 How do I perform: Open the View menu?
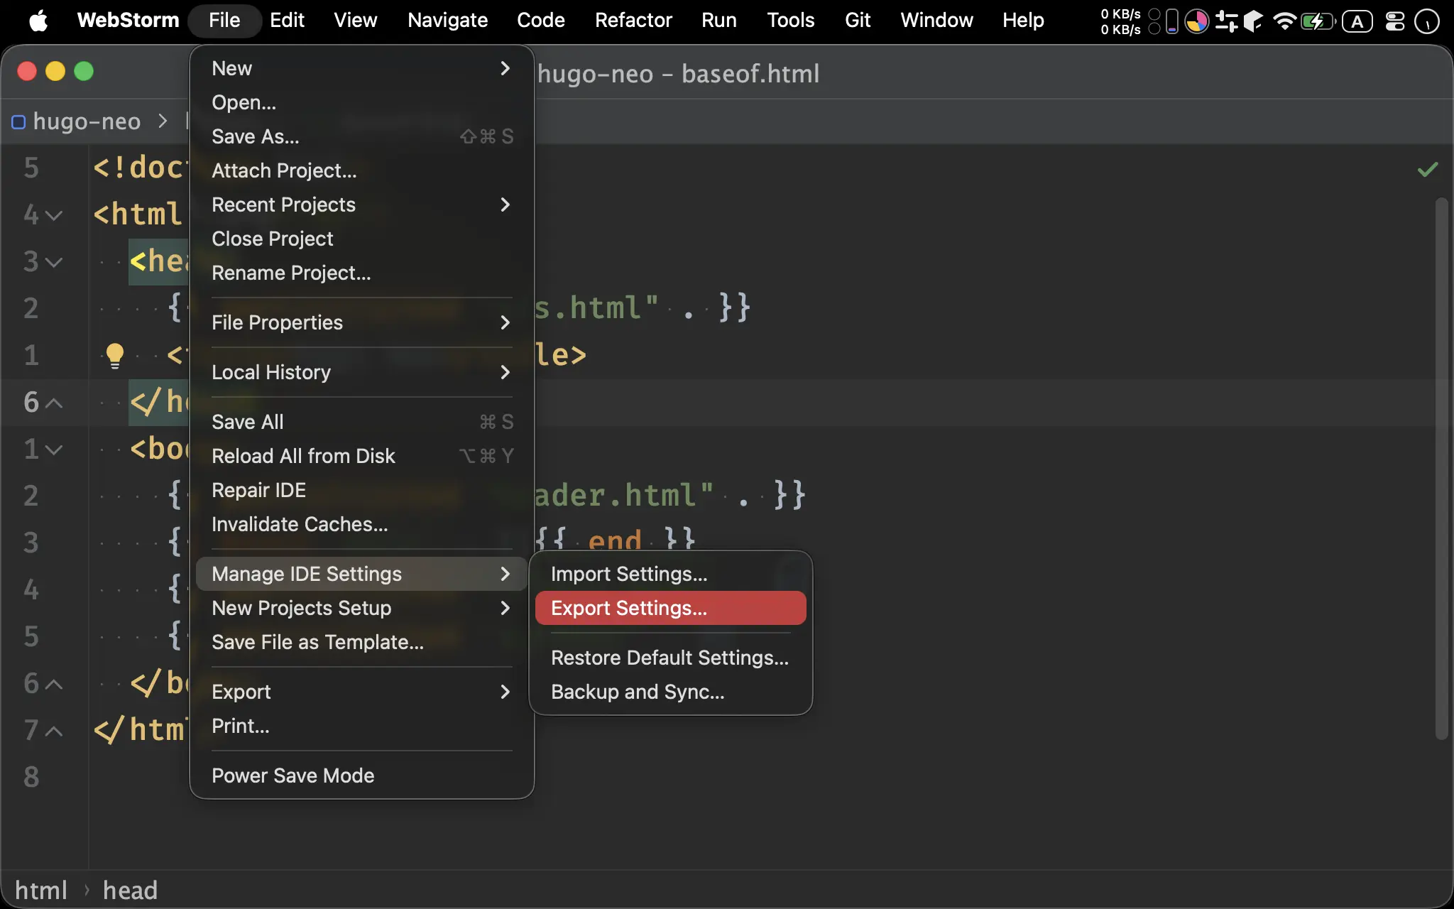[355, 21]
